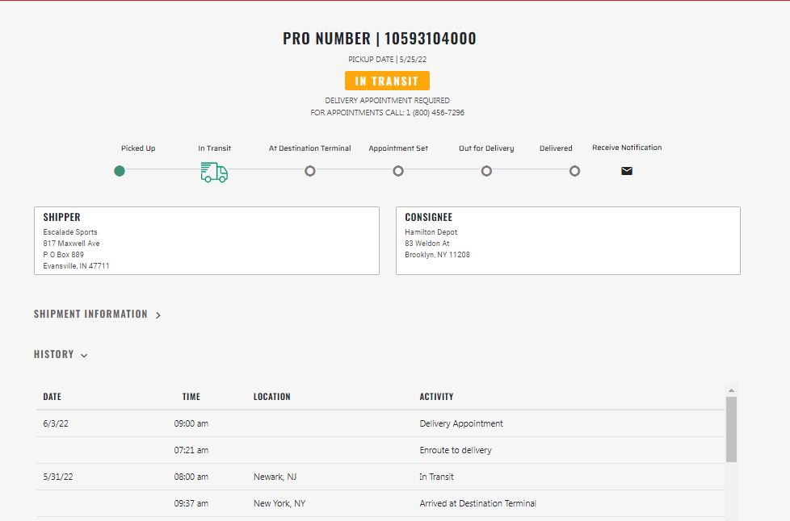Click the In Transit activity row entry

click(436, 477)
